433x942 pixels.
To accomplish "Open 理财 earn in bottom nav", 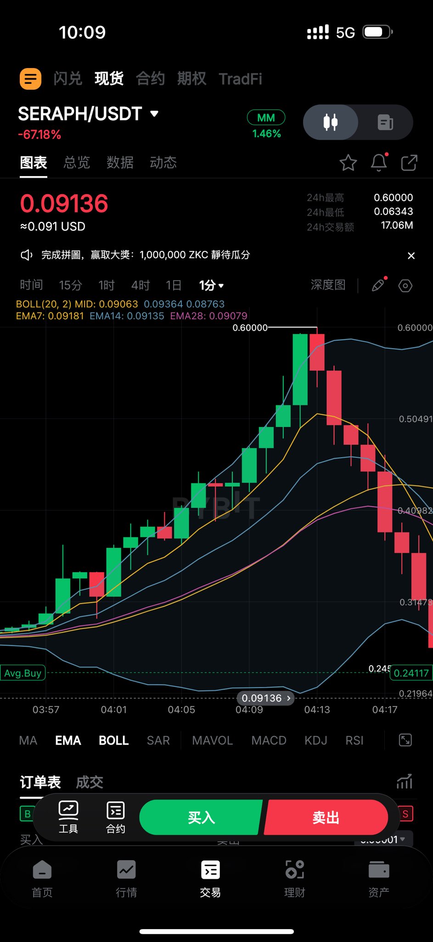I will click(295, 879).
